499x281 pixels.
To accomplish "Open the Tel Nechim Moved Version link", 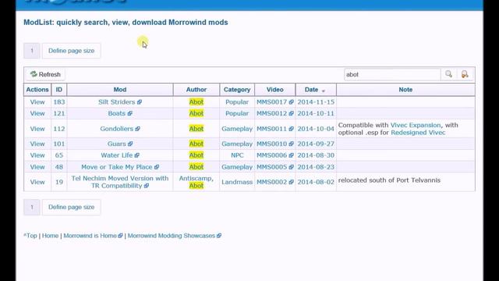I will coord(119,182).
